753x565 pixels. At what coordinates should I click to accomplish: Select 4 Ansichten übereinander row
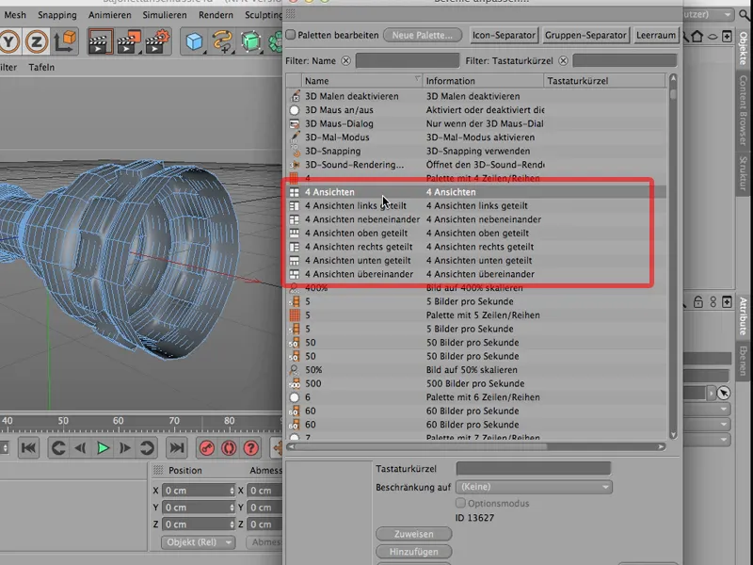coord(476,274)
